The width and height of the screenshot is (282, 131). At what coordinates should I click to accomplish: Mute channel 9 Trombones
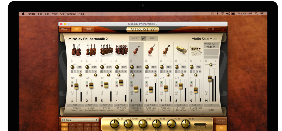pyautogui.click(x=191, y=86)
